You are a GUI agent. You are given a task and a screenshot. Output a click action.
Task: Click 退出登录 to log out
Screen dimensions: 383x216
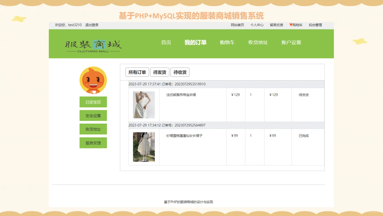click(x=91, y=25)
